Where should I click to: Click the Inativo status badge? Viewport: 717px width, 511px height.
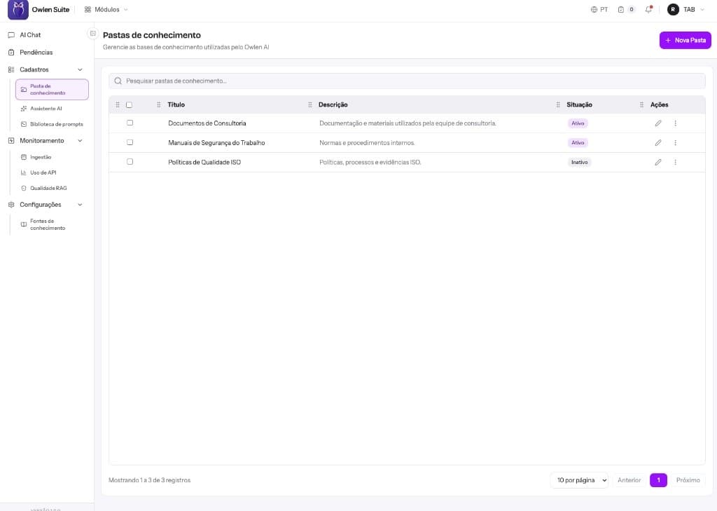[x=579, y=162]
